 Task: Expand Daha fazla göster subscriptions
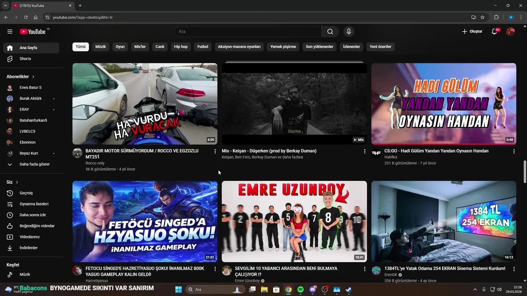tap(31, 164)
